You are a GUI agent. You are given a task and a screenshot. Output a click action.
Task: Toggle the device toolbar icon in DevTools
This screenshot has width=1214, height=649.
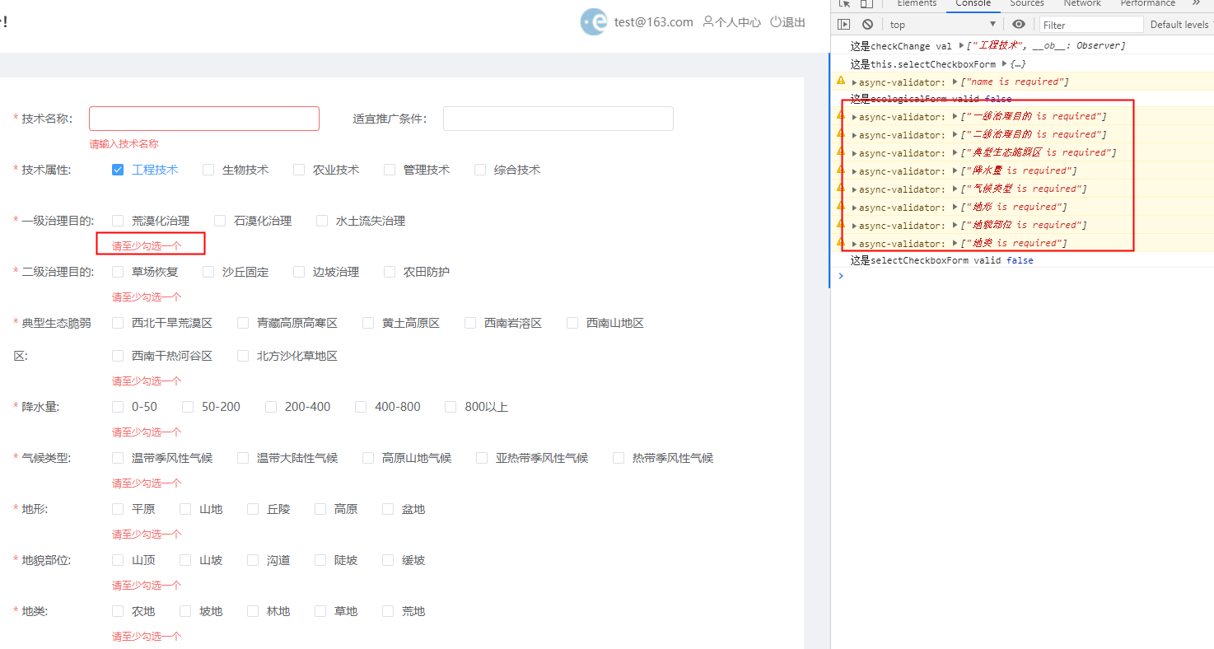click(866, 3)
